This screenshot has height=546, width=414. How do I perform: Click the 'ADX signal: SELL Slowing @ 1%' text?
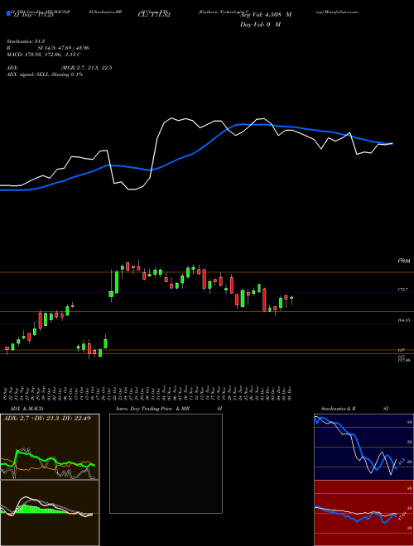click(45, 74)
